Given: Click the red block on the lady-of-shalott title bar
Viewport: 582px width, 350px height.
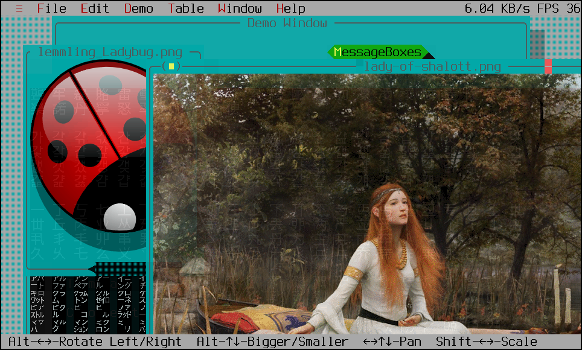Looking at the screenshot, I should (548, 66).
